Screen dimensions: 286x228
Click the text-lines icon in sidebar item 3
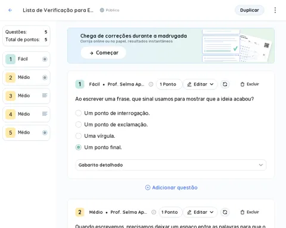pyautogui.click(x=45, y=96)
